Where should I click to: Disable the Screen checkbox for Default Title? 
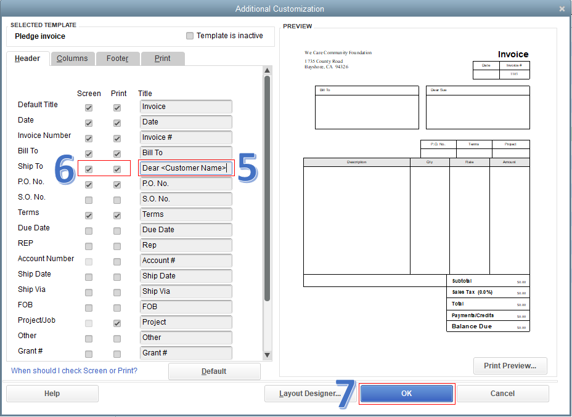(x=89, y=107)
